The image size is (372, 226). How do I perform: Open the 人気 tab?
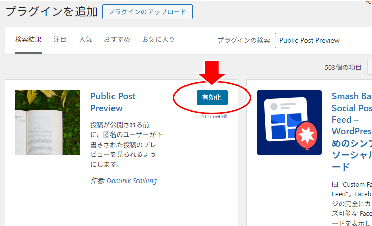86,39
